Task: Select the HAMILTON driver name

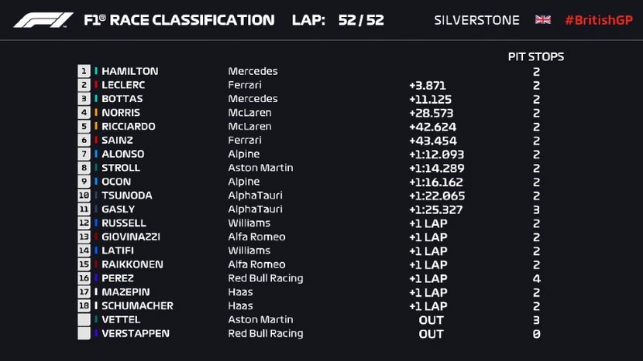Action: [129, 71]
